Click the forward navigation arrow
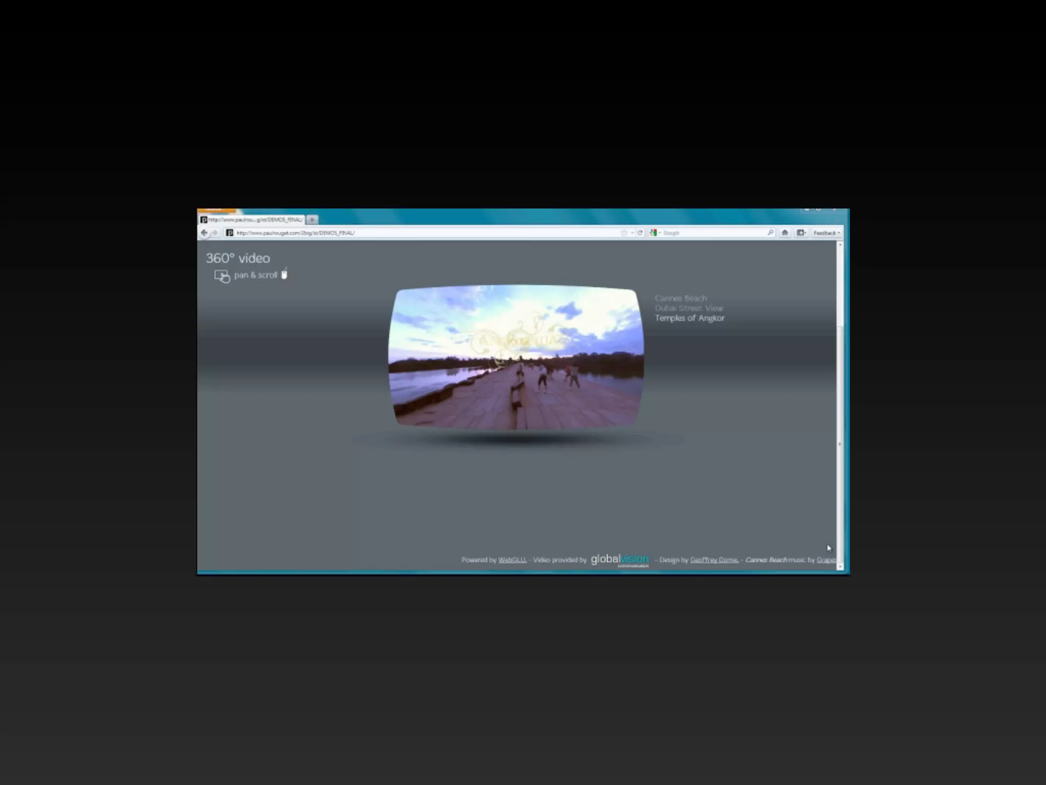Screen dimensions: 1046x785 pos(215,233)
